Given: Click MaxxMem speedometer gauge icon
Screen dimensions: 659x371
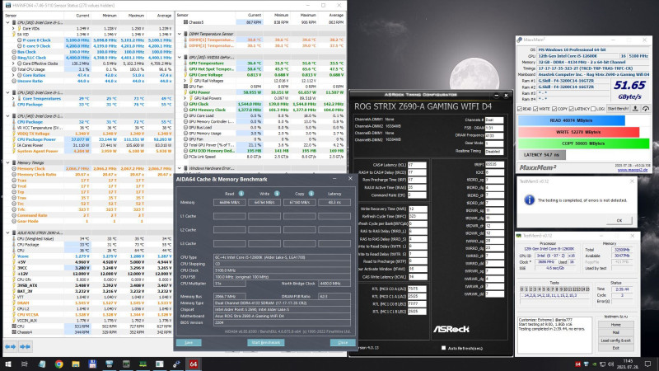Looking at the screenshot, I should point(646,109).
